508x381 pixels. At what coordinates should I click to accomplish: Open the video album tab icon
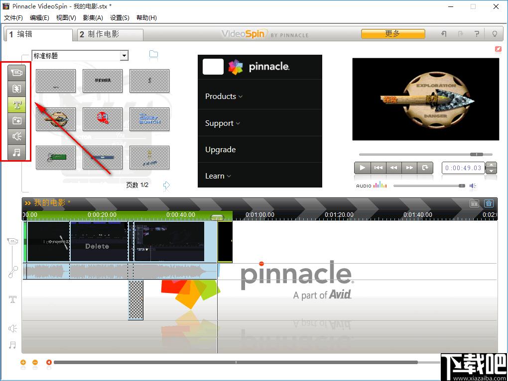point(16,73)
